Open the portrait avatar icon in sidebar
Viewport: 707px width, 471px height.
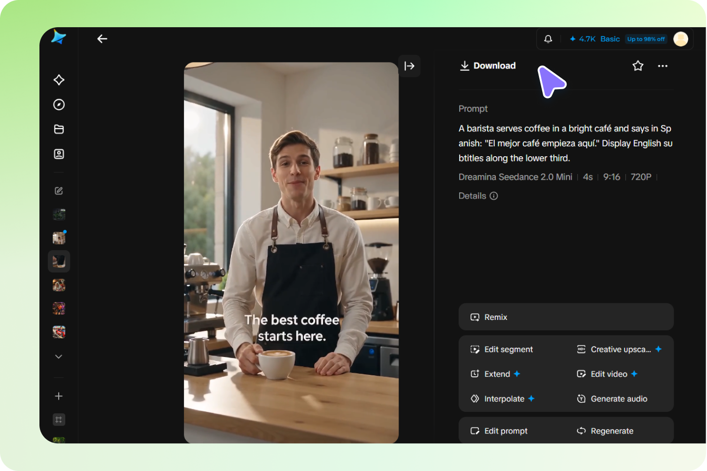click(x=59, y=154)
